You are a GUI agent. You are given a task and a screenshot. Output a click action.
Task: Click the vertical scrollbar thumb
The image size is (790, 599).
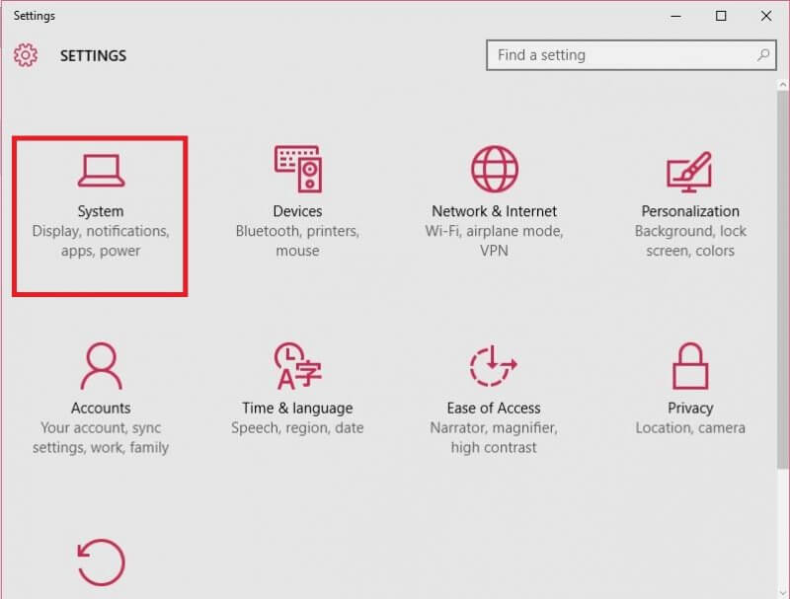[x=782, y=280]
